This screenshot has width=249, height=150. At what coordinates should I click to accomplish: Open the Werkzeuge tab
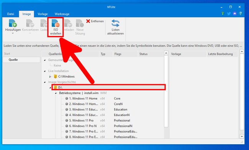tap(62, 14)
